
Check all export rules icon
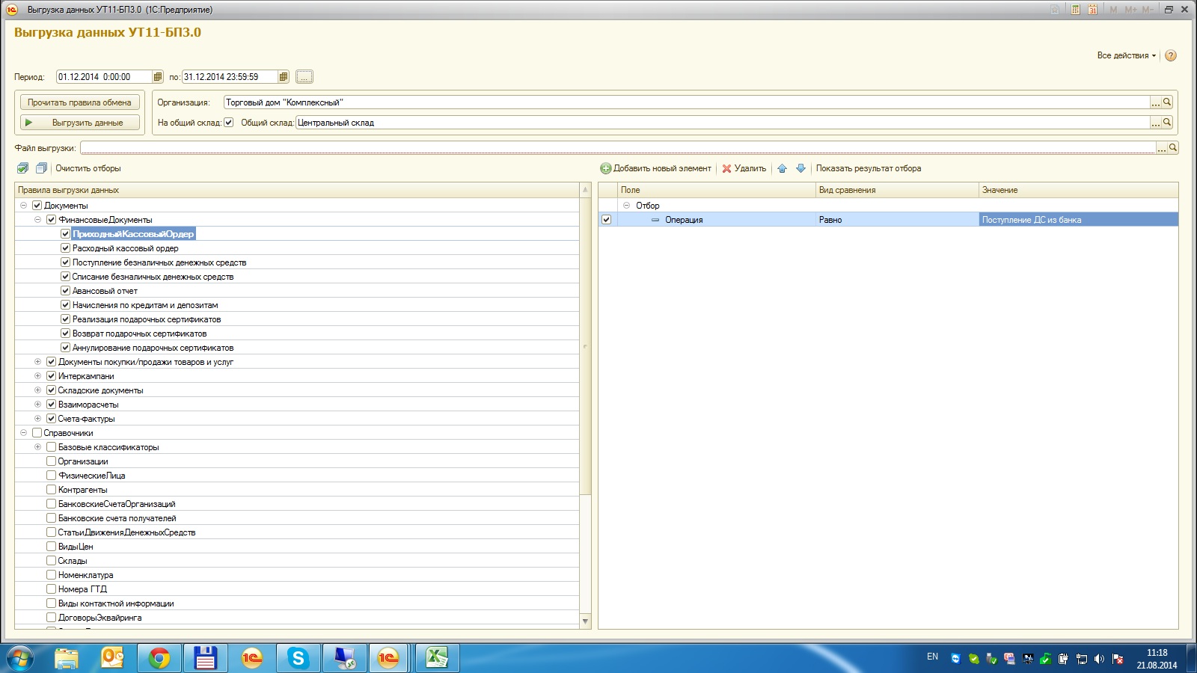pos(23,168)
